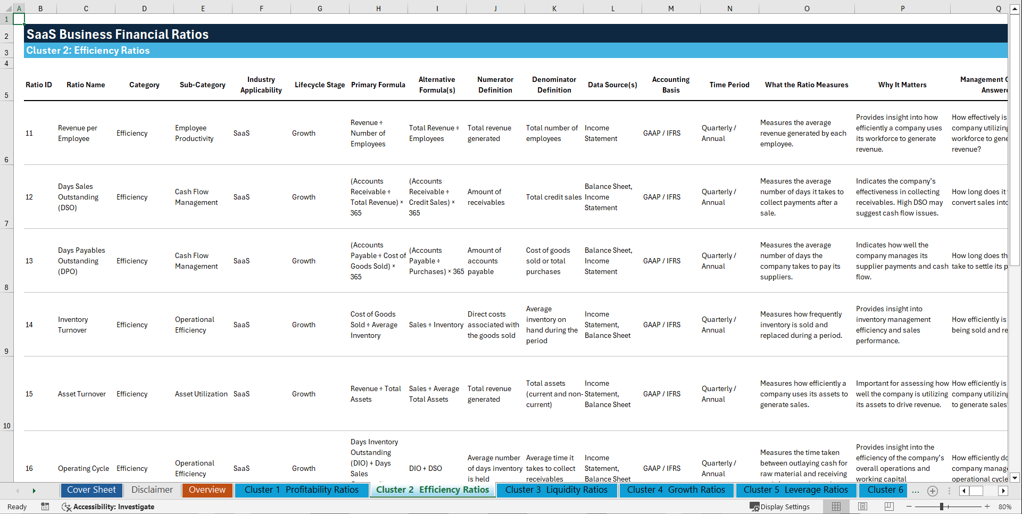
Task: Select Page Layout view icon
Action: click(x=862, y=507)
